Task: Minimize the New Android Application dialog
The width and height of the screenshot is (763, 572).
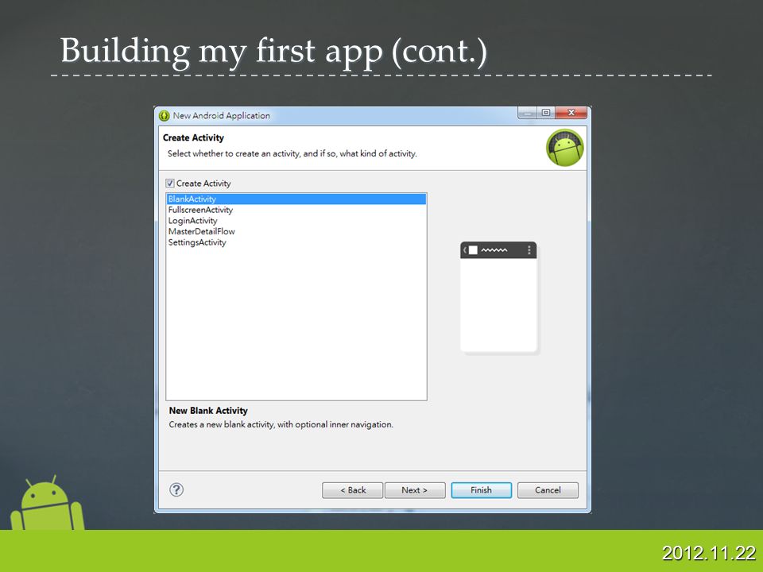Action: (x=528, y=113)
